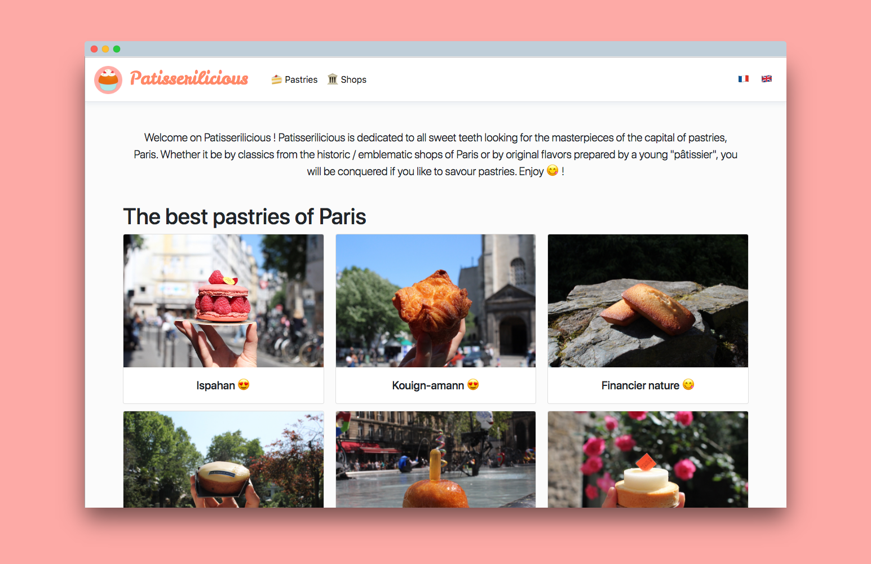Select the Financier nature photo on rock

[648, 301]
